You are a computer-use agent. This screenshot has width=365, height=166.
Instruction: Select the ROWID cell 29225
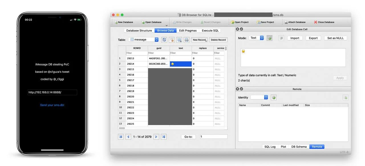(x=137, y=124)
